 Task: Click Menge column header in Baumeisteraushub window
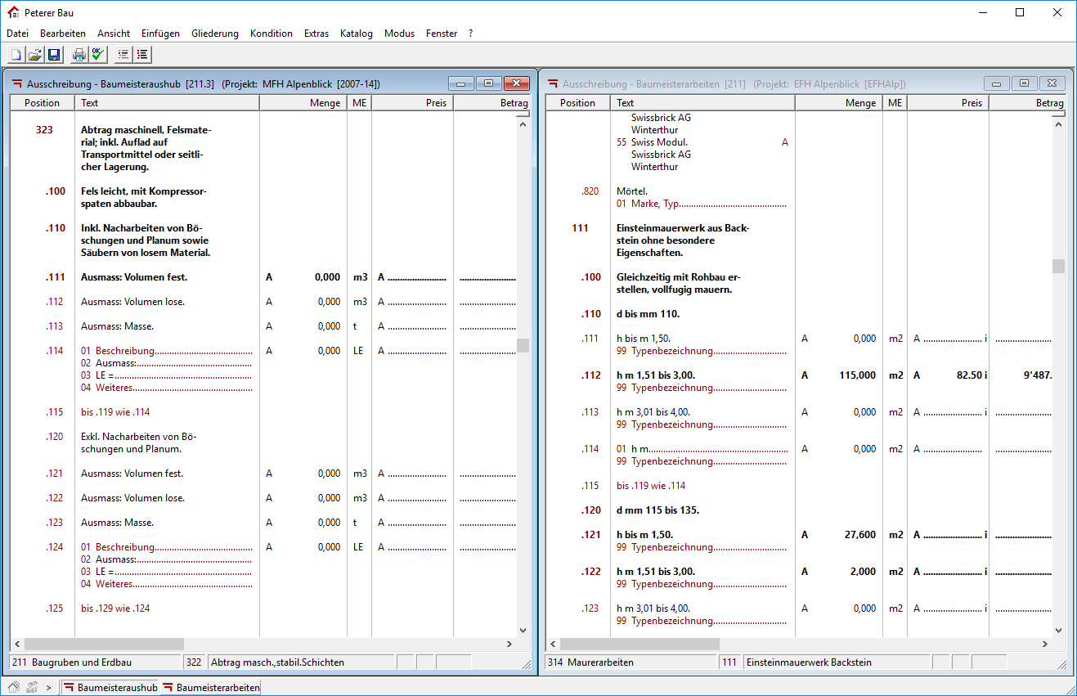coord(303,103)
